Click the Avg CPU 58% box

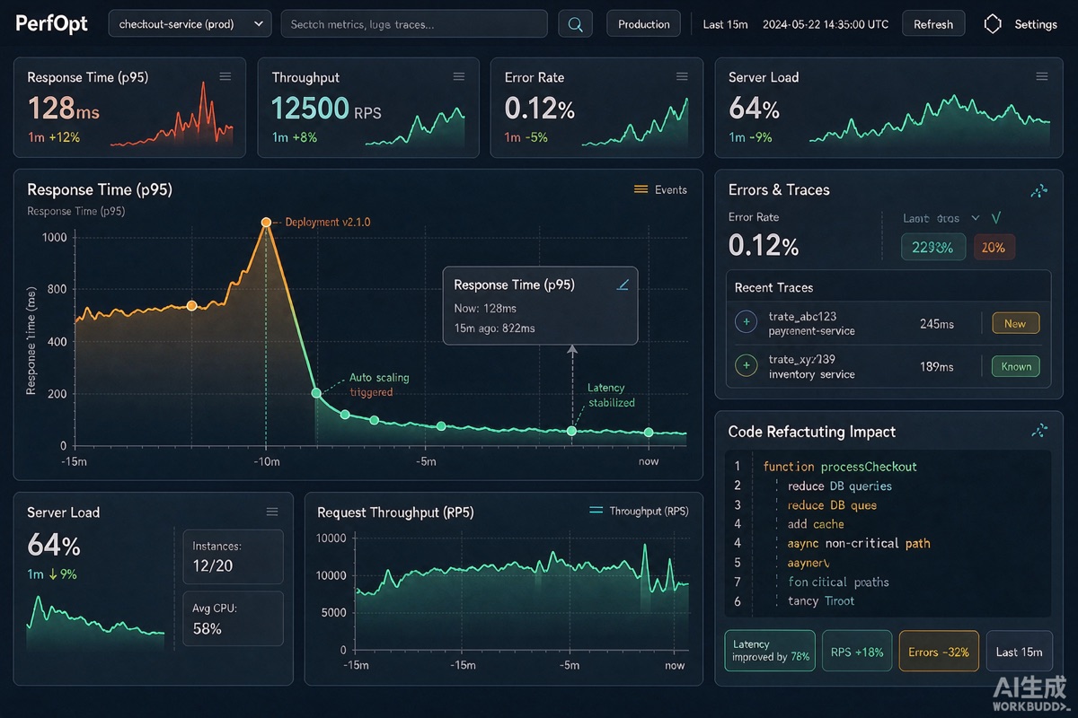click(233, 618)
